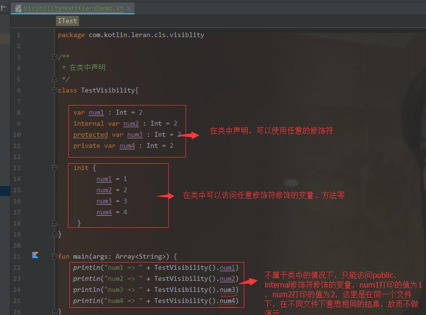This screenshot has height=315, width=426.
Task: Click the class name TestVisibility on line 6
Action: coord(108,90)
